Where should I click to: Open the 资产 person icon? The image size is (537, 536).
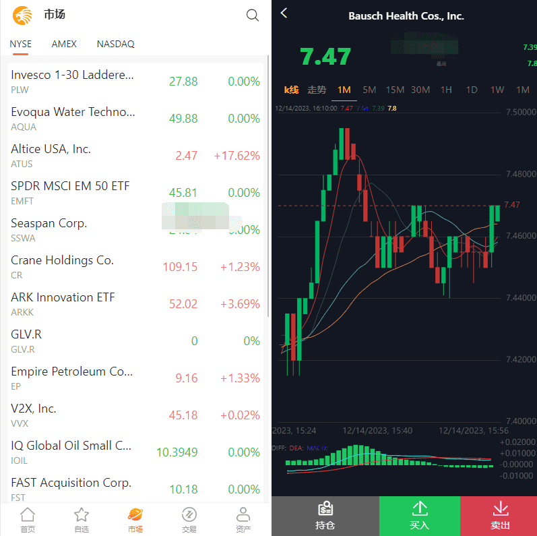243,519
